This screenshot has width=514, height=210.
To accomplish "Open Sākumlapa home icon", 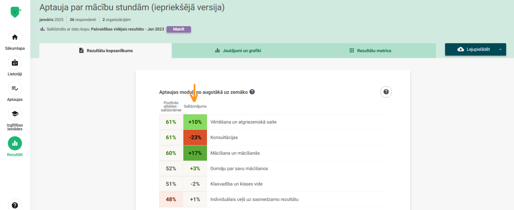I will click(15, 37).
